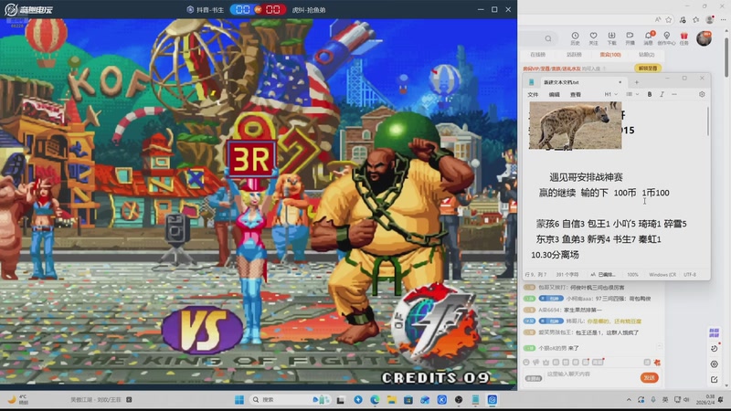Open the 关注 heart follow icon
Image resolution: width=731 pixels, height=411 pixels.
(593, 38)
